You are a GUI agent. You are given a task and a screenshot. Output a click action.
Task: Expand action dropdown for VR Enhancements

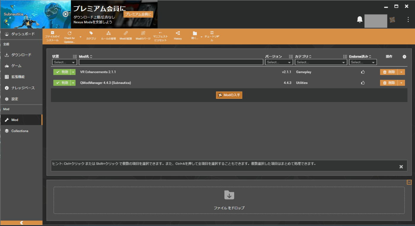click(401, 72)
